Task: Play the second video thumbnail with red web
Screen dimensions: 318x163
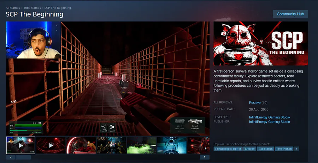Action: click(51, 145)
